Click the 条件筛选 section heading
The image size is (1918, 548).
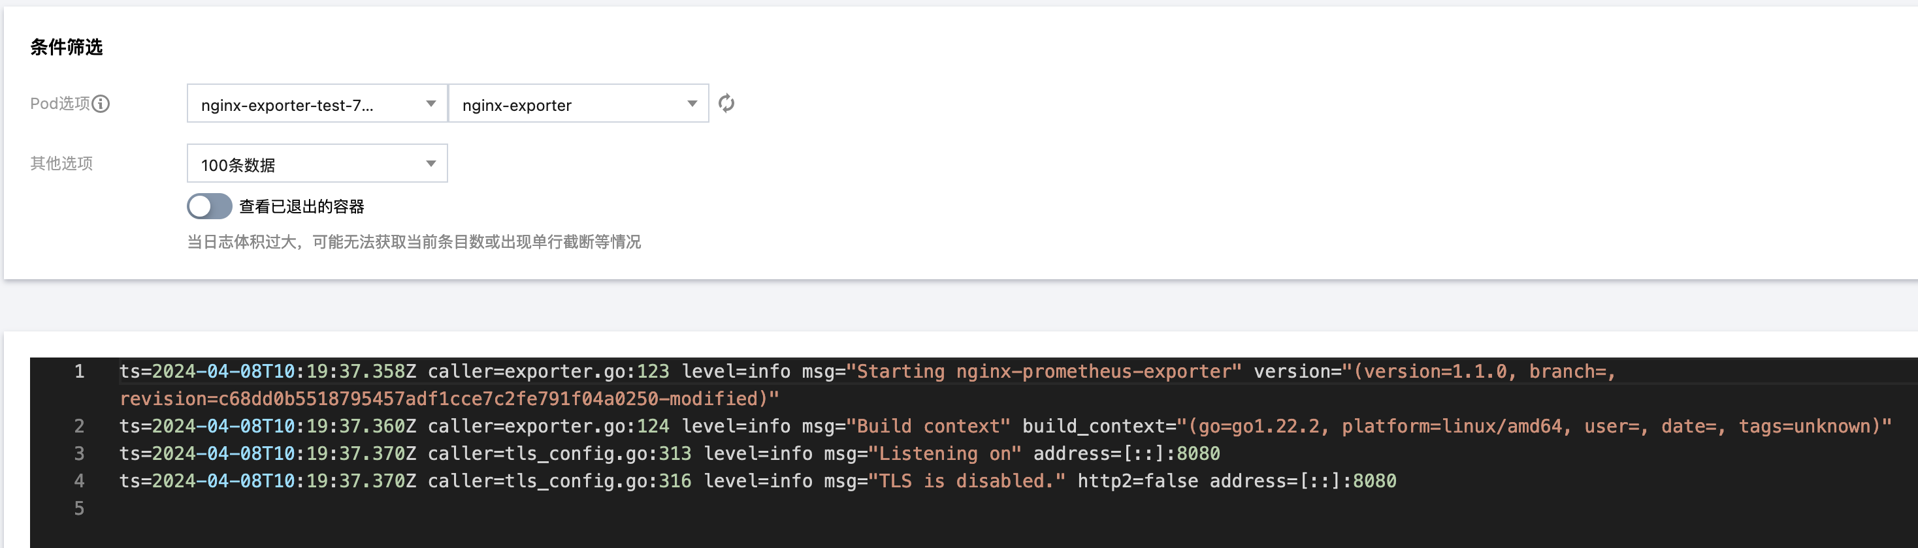66,48
